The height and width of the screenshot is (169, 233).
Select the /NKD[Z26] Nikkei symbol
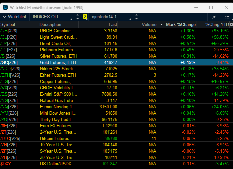pos(10,69)
